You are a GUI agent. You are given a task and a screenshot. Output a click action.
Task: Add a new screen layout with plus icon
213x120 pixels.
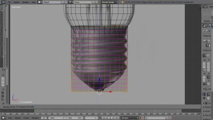(x=63, y=2)
